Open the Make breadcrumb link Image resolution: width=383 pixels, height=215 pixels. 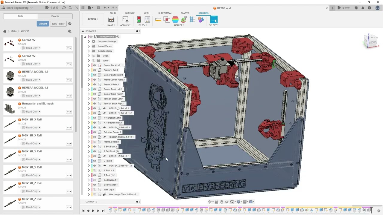pyautogui.click(x=14, y=31)
